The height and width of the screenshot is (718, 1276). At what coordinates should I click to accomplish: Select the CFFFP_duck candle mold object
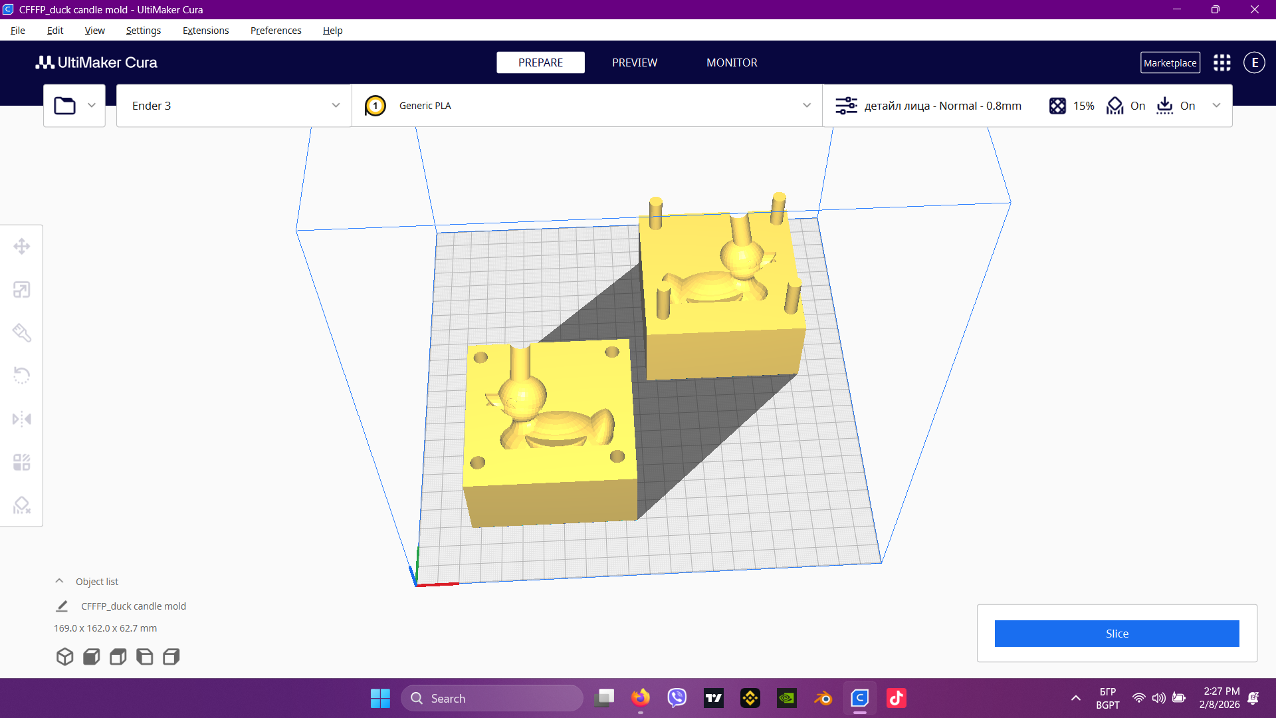(x=134, y=606)
